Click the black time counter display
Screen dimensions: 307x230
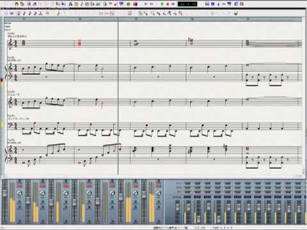[187, 4]
